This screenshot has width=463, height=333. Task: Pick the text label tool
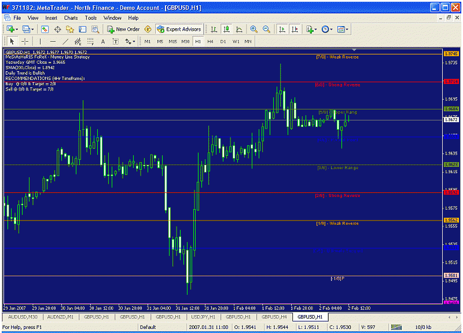click(103, 42)
